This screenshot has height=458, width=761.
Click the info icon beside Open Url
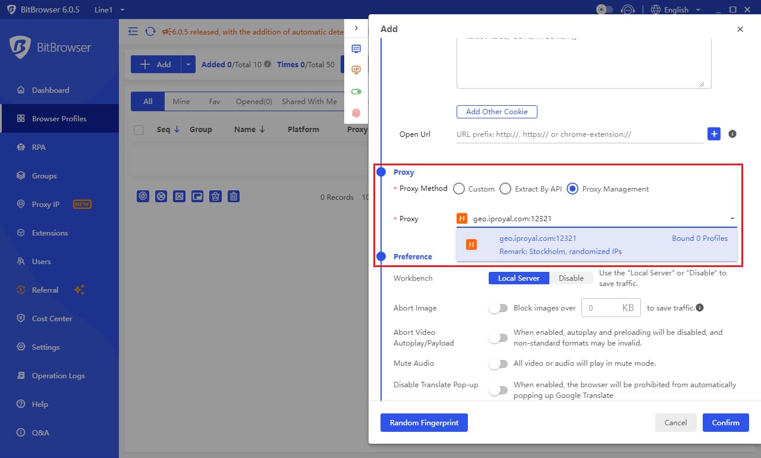click(x=732, y=134)
